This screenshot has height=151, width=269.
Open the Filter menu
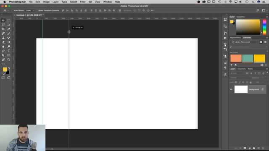click(x=82, y=2)
